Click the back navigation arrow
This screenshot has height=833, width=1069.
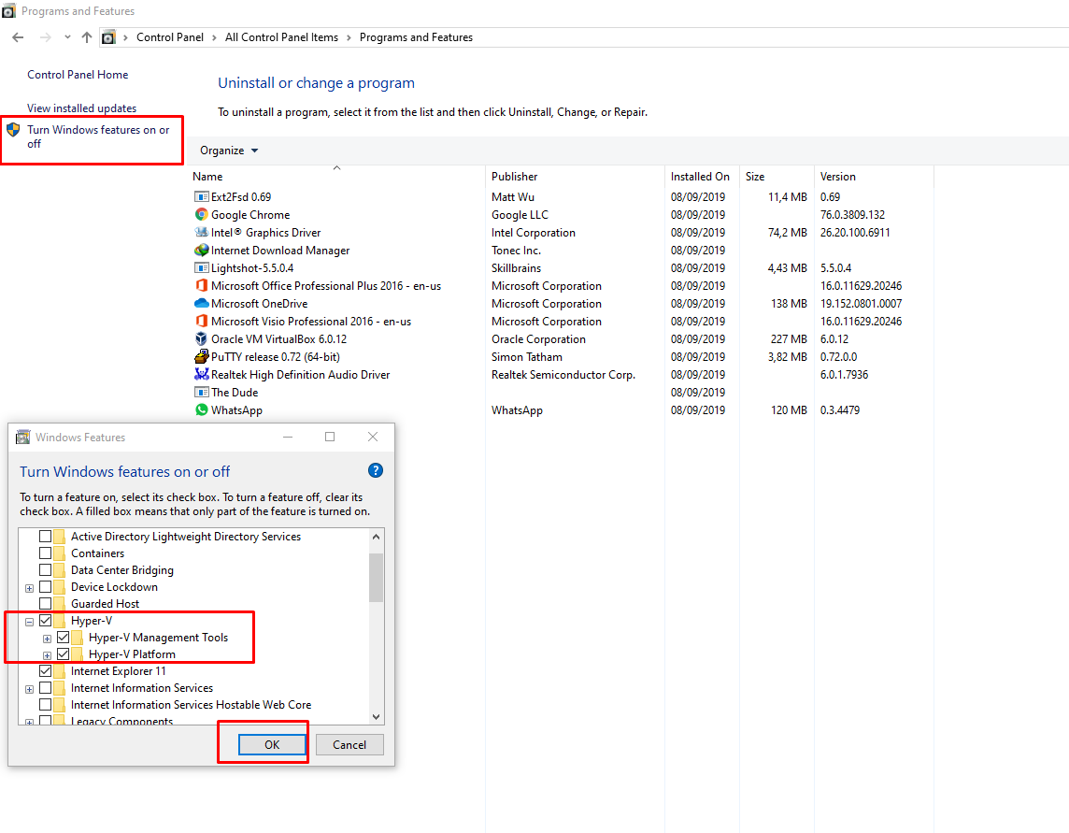tap(19, 37)
